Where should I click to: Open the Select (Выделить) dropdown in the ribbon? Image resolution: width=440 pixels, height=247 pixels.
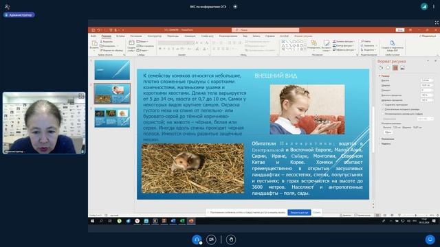point(368,50)
